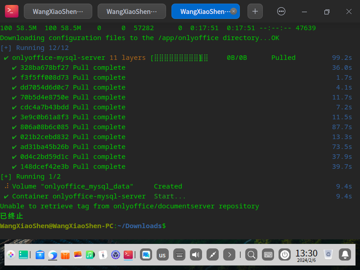Click the layer ID '0d4c2bd59d1c'

[x=45, y=156]
